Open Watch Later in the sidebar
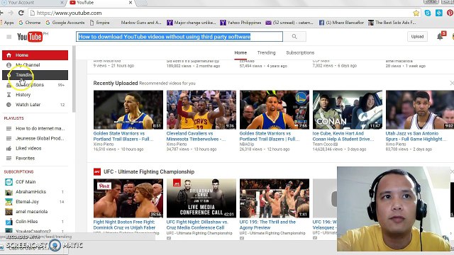Screen dimensions: 454x255 tap(35, 105)
